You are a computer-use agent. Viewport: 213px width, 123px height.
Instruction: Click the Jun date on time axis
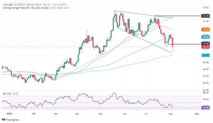point(125,114)
